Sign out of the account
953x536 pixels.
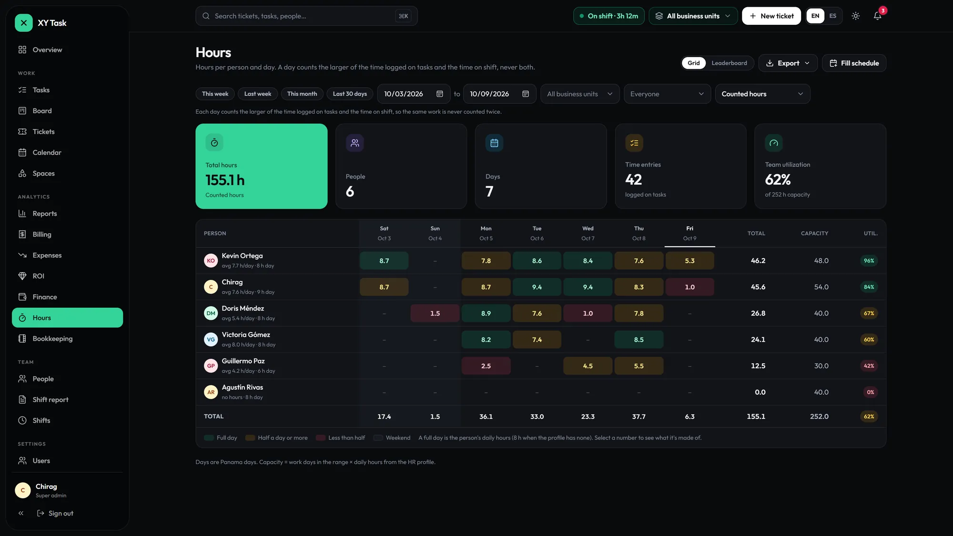56,513
